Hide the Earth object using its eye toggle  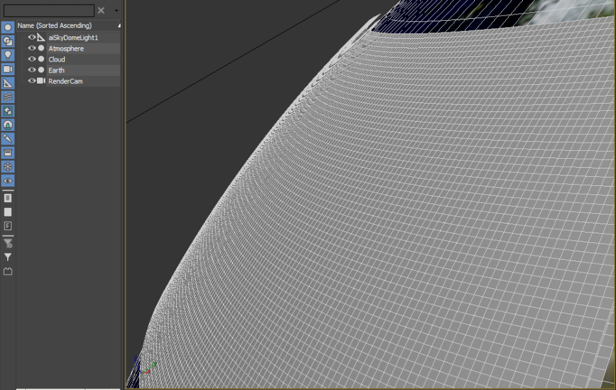point(31,70)
